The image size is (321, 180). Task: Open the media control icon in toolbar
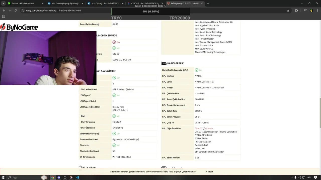305,10
